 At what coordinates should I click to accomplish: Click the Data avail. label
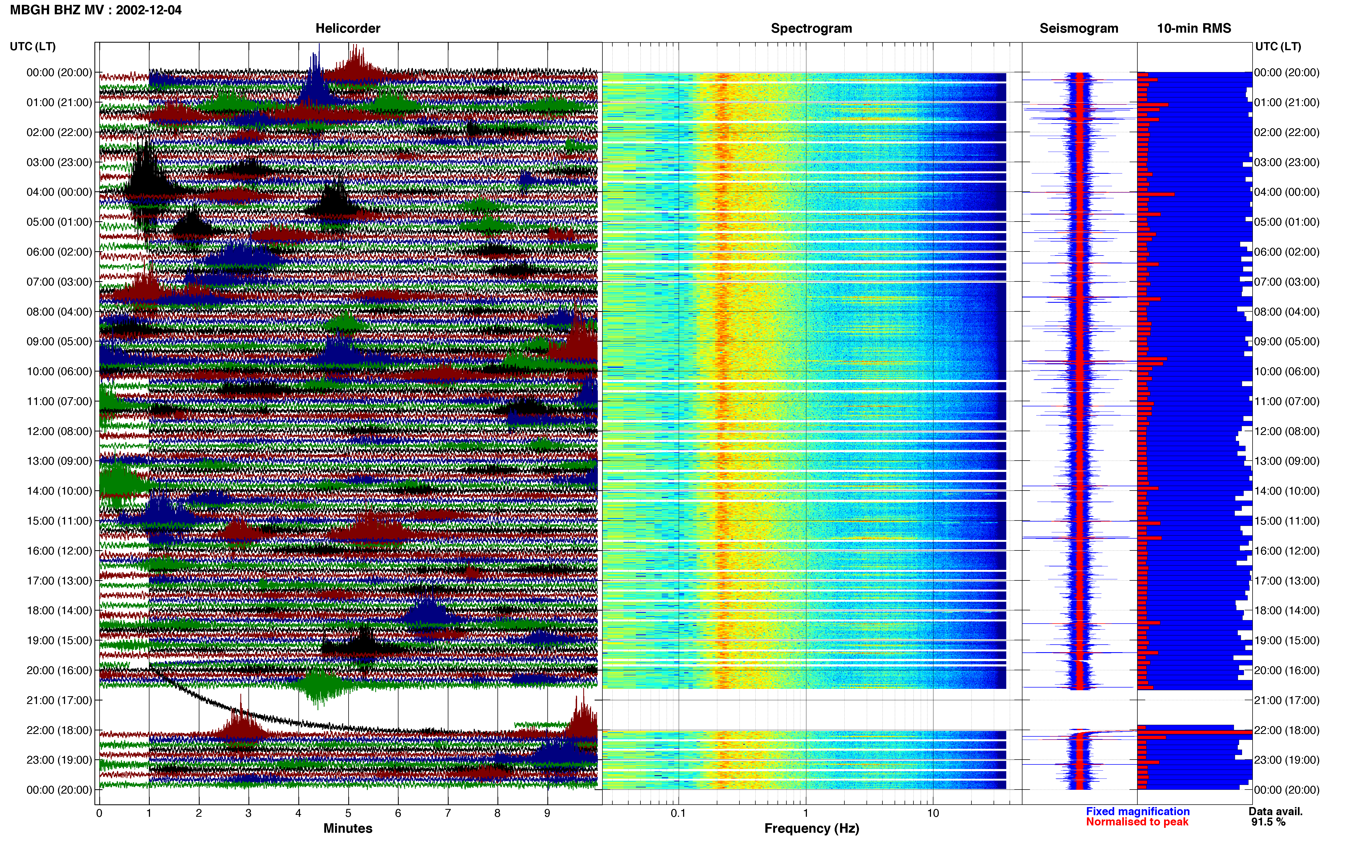1275,811
